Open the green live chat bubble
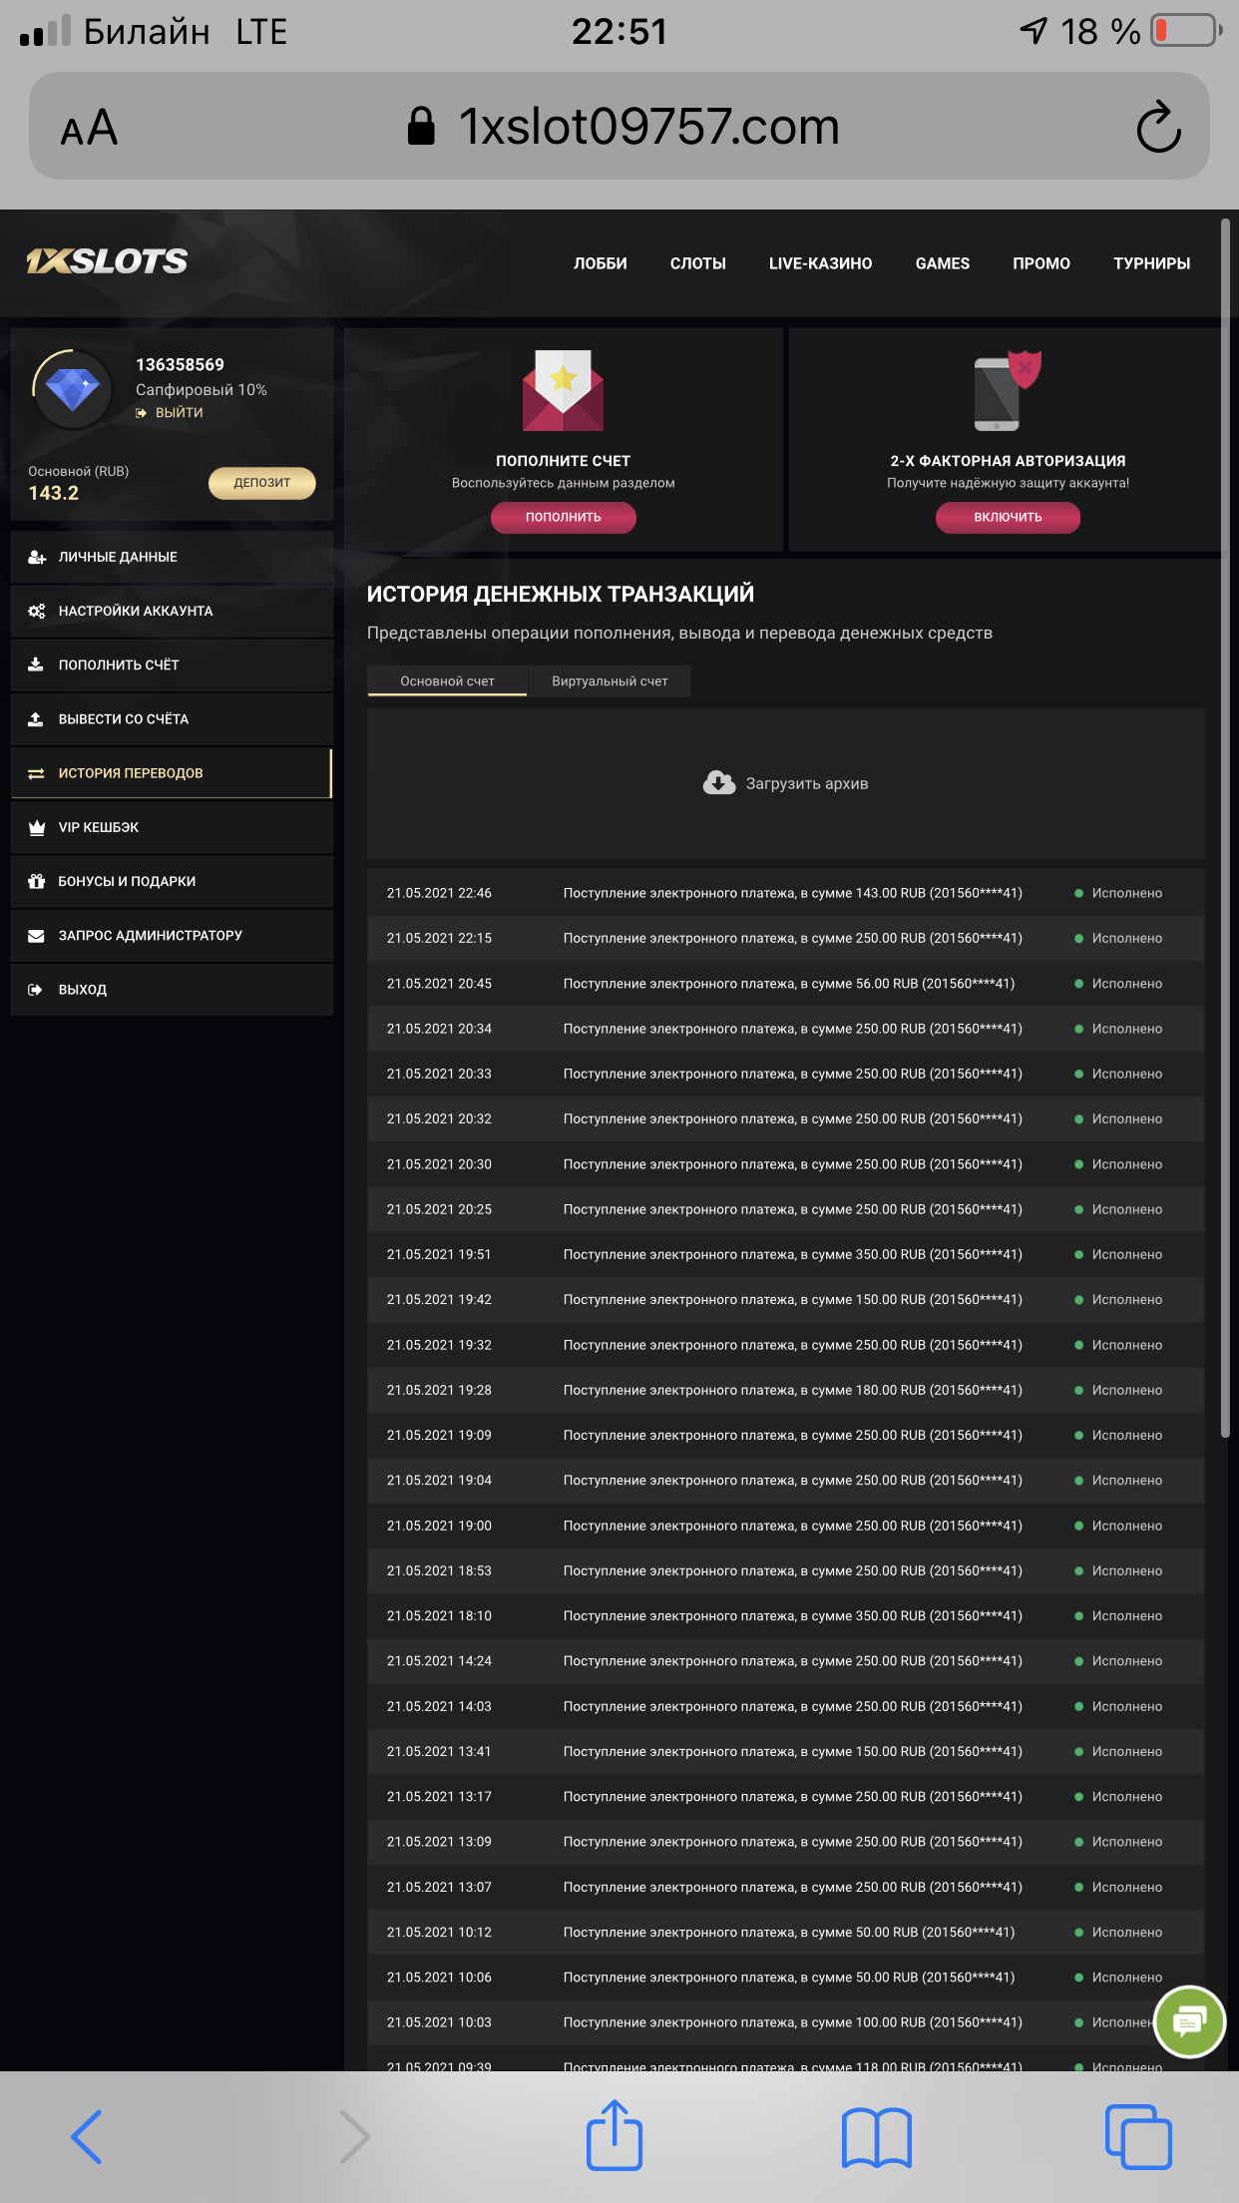The image size is (1239, 2203). pos(1189,2021)
